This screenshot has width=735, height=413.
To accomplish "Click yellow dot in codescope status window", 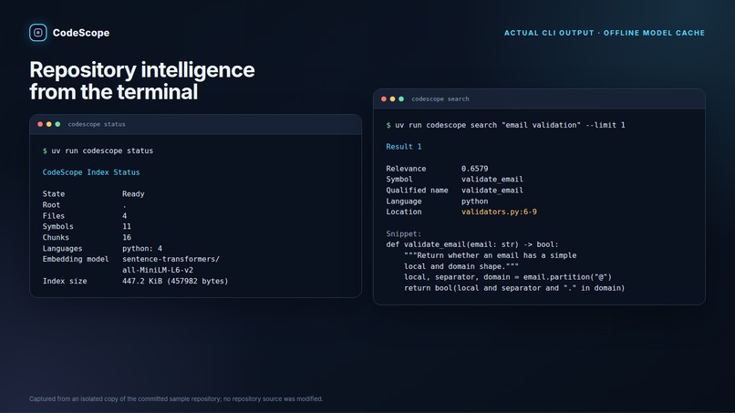I will 48,124.
